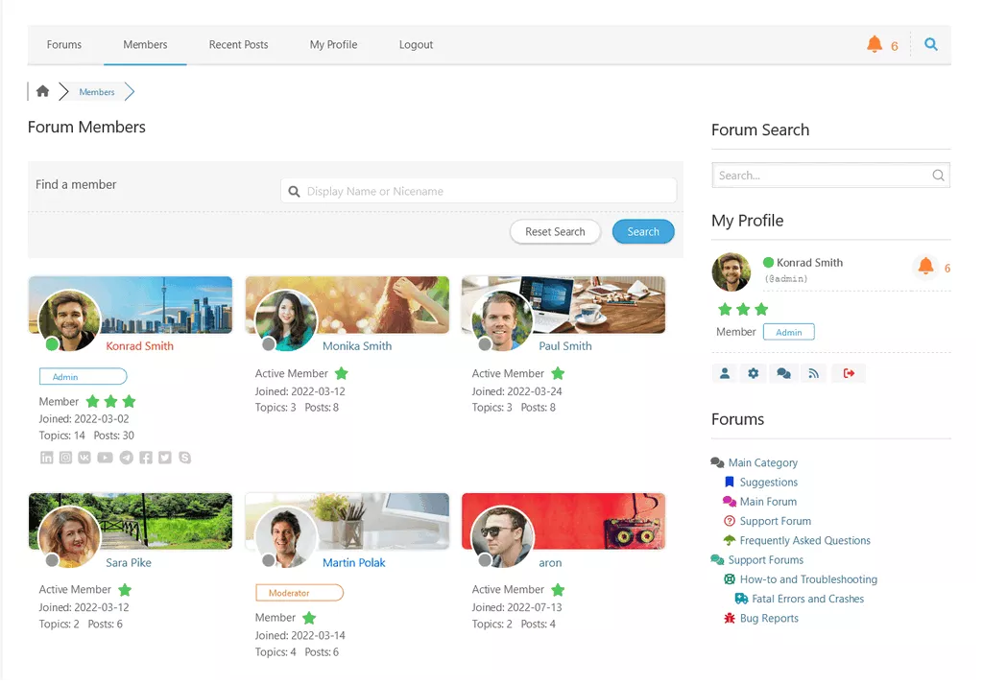Open aron's profile link

pyautogui.click(x=550, y=563)
